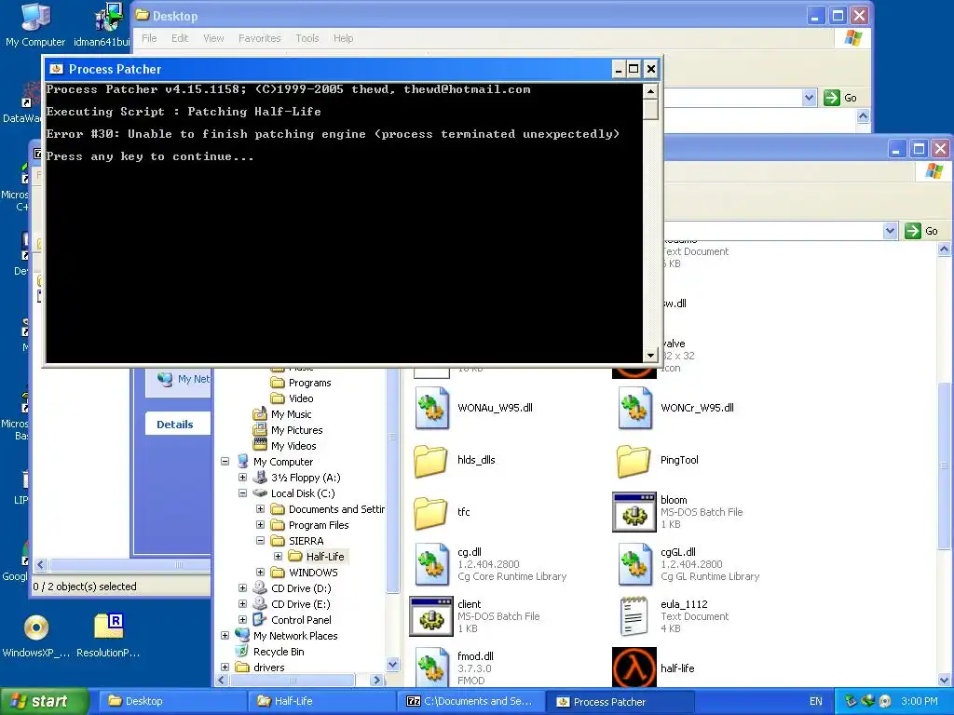This screenshot has width=954, height=715.
Task: Click the Process Patcher title bar icon
Action: (57, 69)
